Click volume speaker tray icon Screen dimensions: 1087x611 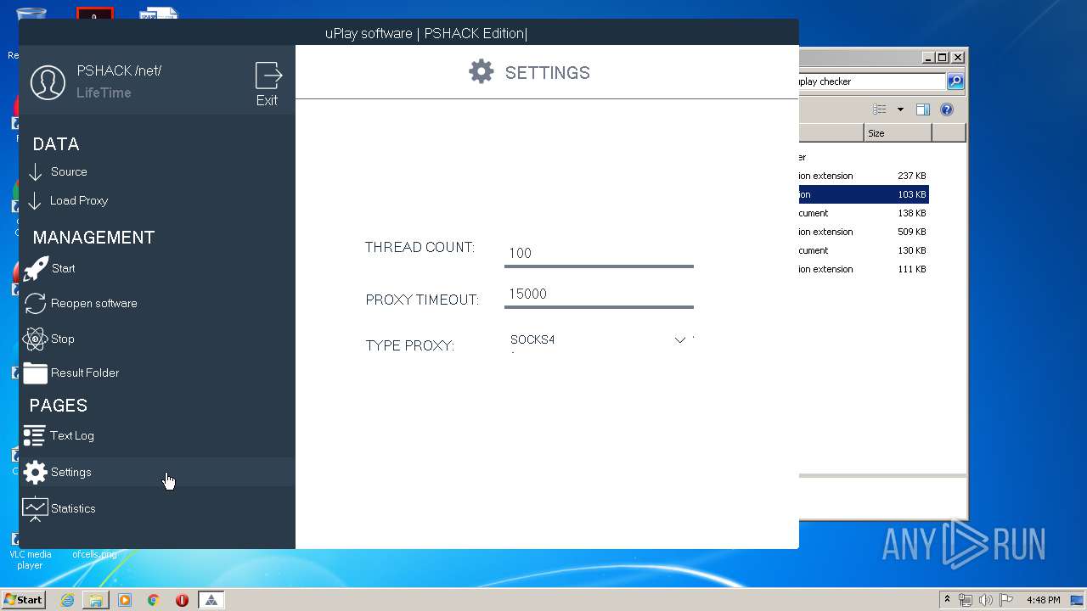coord(987,600)
